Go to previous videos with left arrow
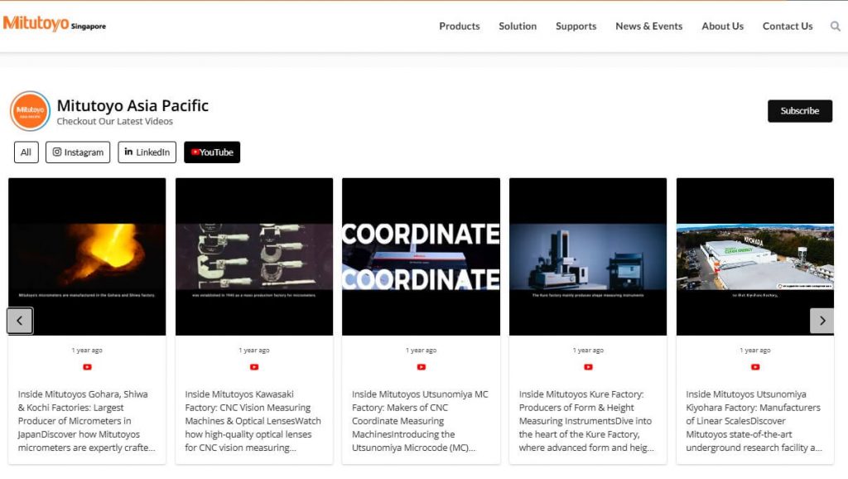848x479 pixels. (20, 321)
